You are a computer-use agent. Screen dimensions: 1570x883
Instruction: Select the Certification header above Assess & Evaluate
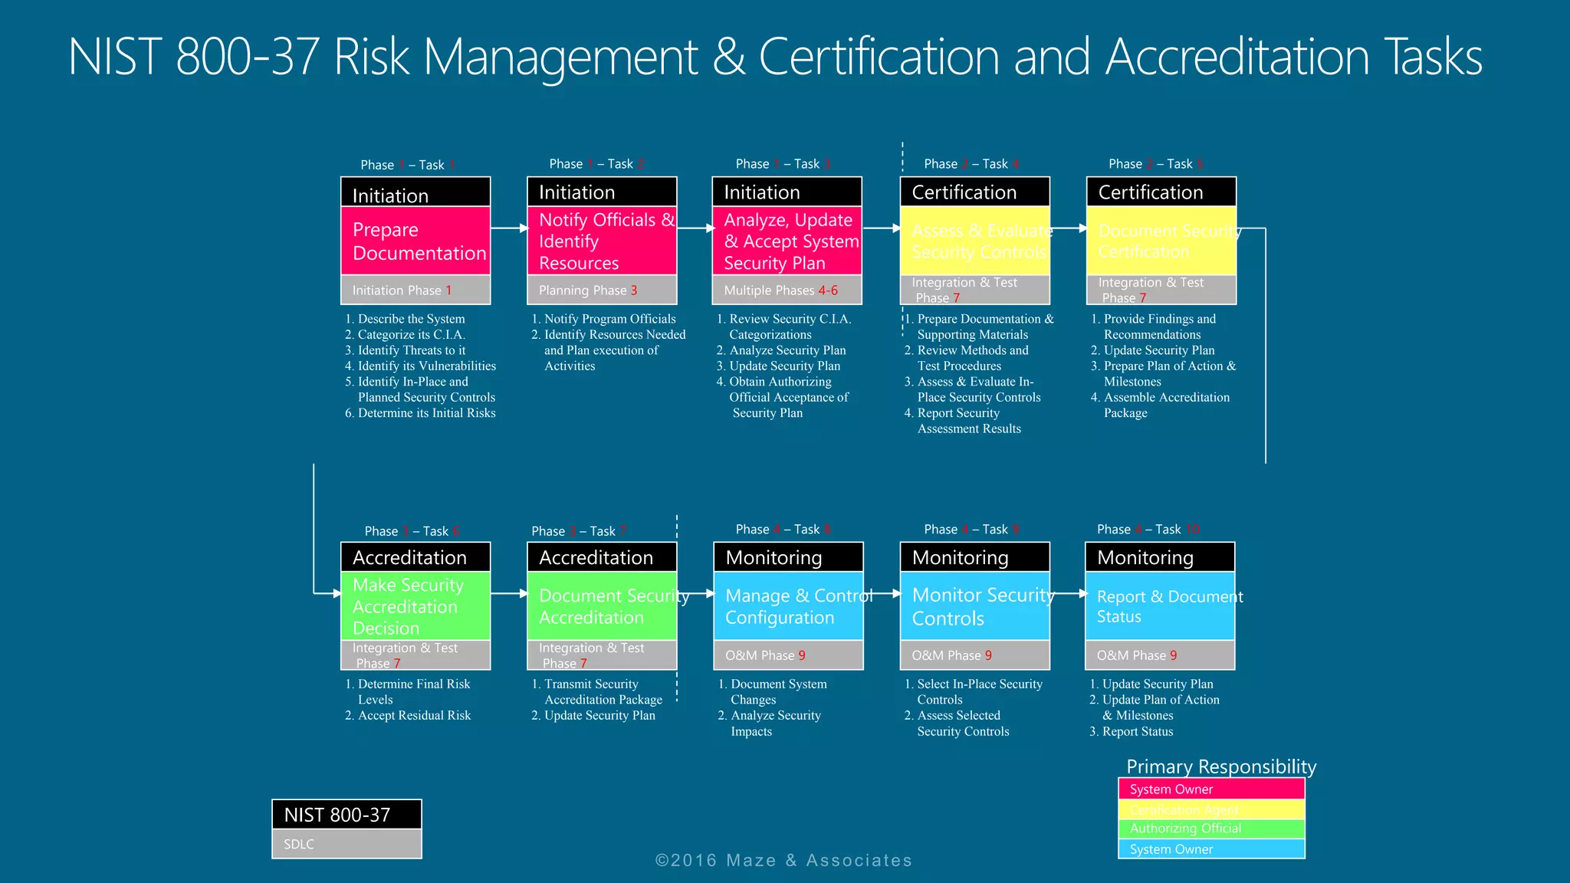coord(975,192)
